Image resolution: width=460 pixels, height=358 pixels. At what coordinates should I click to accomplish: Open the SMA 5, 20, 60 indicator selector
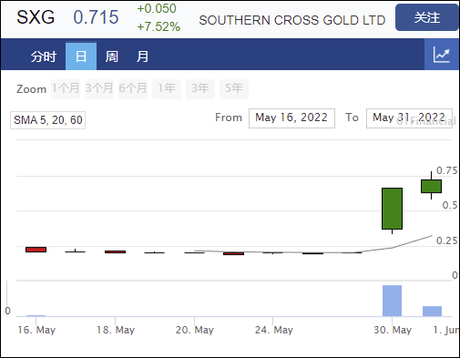tap(47, 120)
